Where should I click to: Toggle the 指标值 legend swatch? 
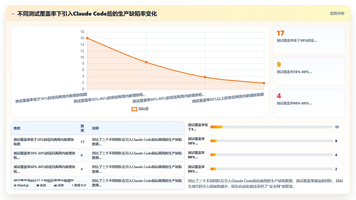(134, 109)
